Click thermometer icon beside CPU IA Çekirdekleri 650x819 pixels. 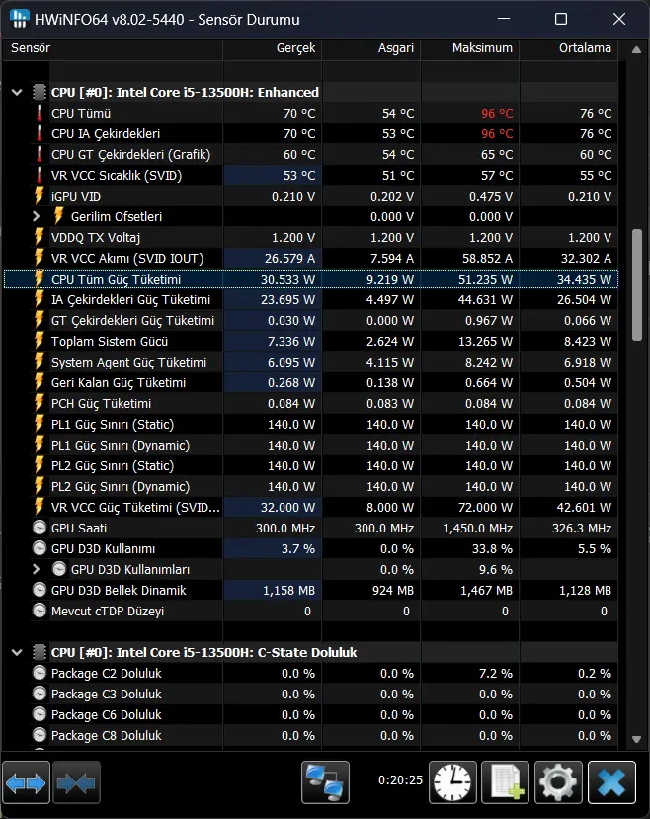(40, 133)
